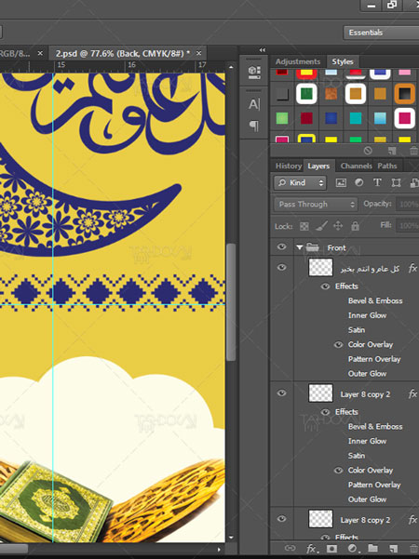Create a new fill or adjustment layer
This screenshot has height=559, width=419.
tap(352, 549)
